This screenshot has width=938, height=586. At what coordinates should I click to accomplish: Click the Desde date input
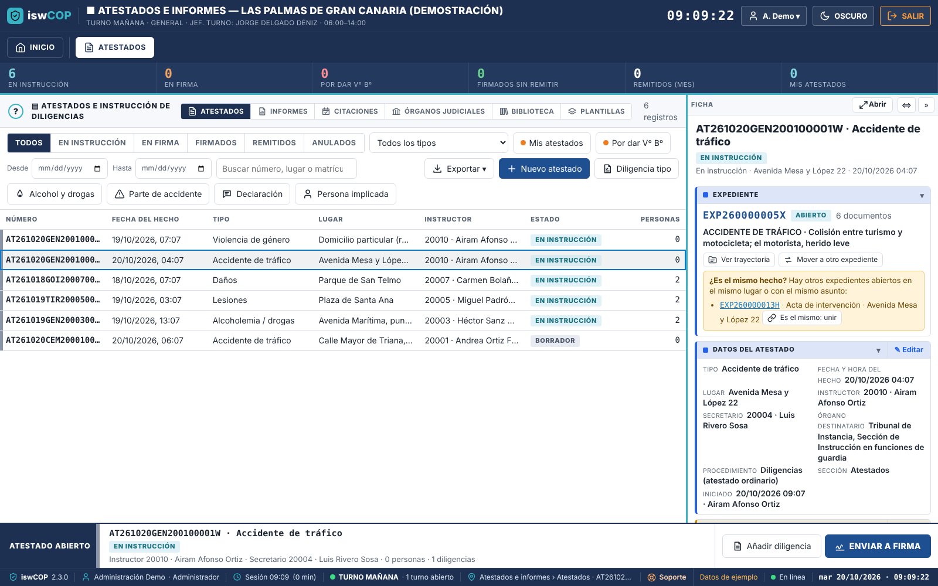(70, 169)
